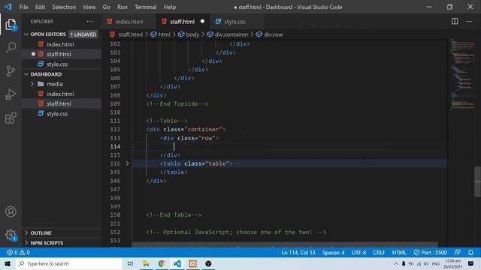This screenshot has height=270, width=481.
Task: Open editor More Actions ellipsis
Action: [x=469, y=22]
